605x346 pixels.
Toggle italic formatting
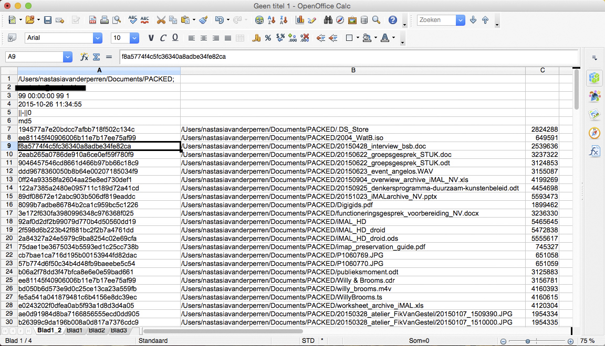(x=163, y=38)
